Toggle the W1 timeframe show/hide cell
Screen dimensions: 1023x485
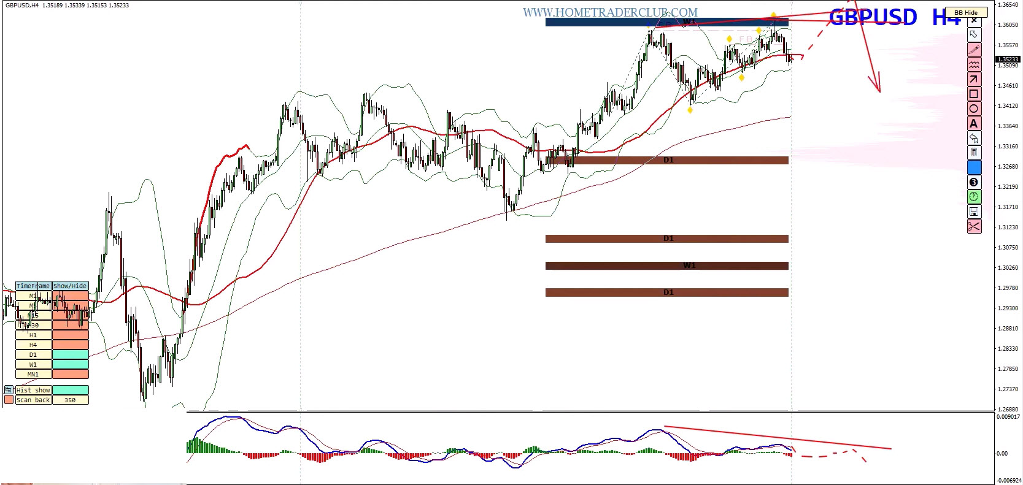(x=71, y=364)
